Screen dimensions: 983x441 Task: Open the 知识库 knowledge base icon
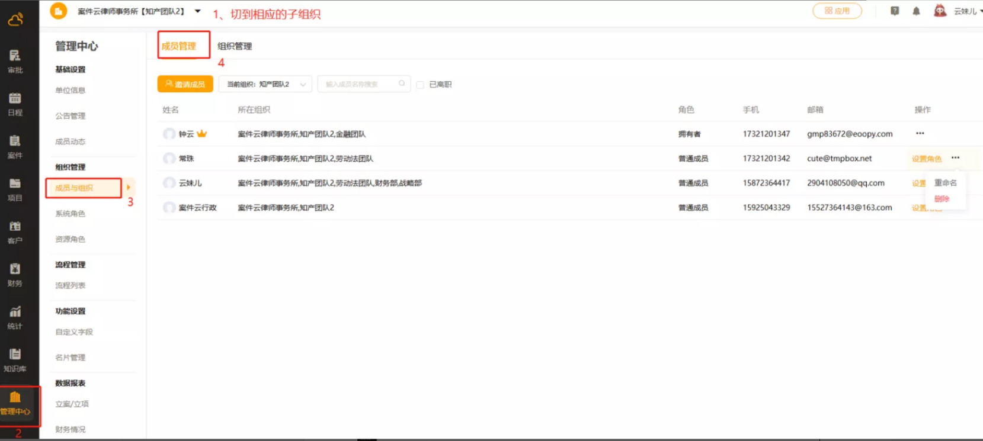tap(15, 360)
